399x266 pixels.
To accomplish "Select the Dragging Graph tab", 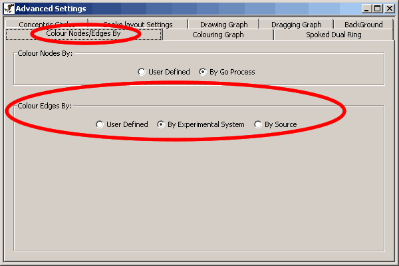I will [x=296, y=25].
